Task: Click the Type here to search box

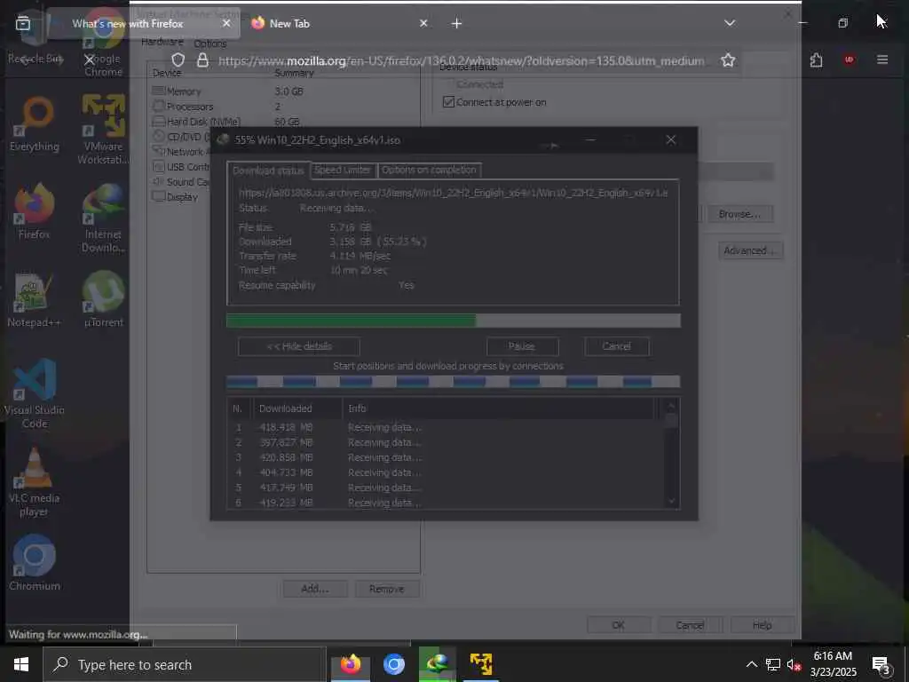Action: tap(185, 664)
